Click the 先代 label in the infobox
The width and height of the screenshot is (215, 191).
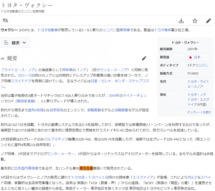(x=163, y=82)
